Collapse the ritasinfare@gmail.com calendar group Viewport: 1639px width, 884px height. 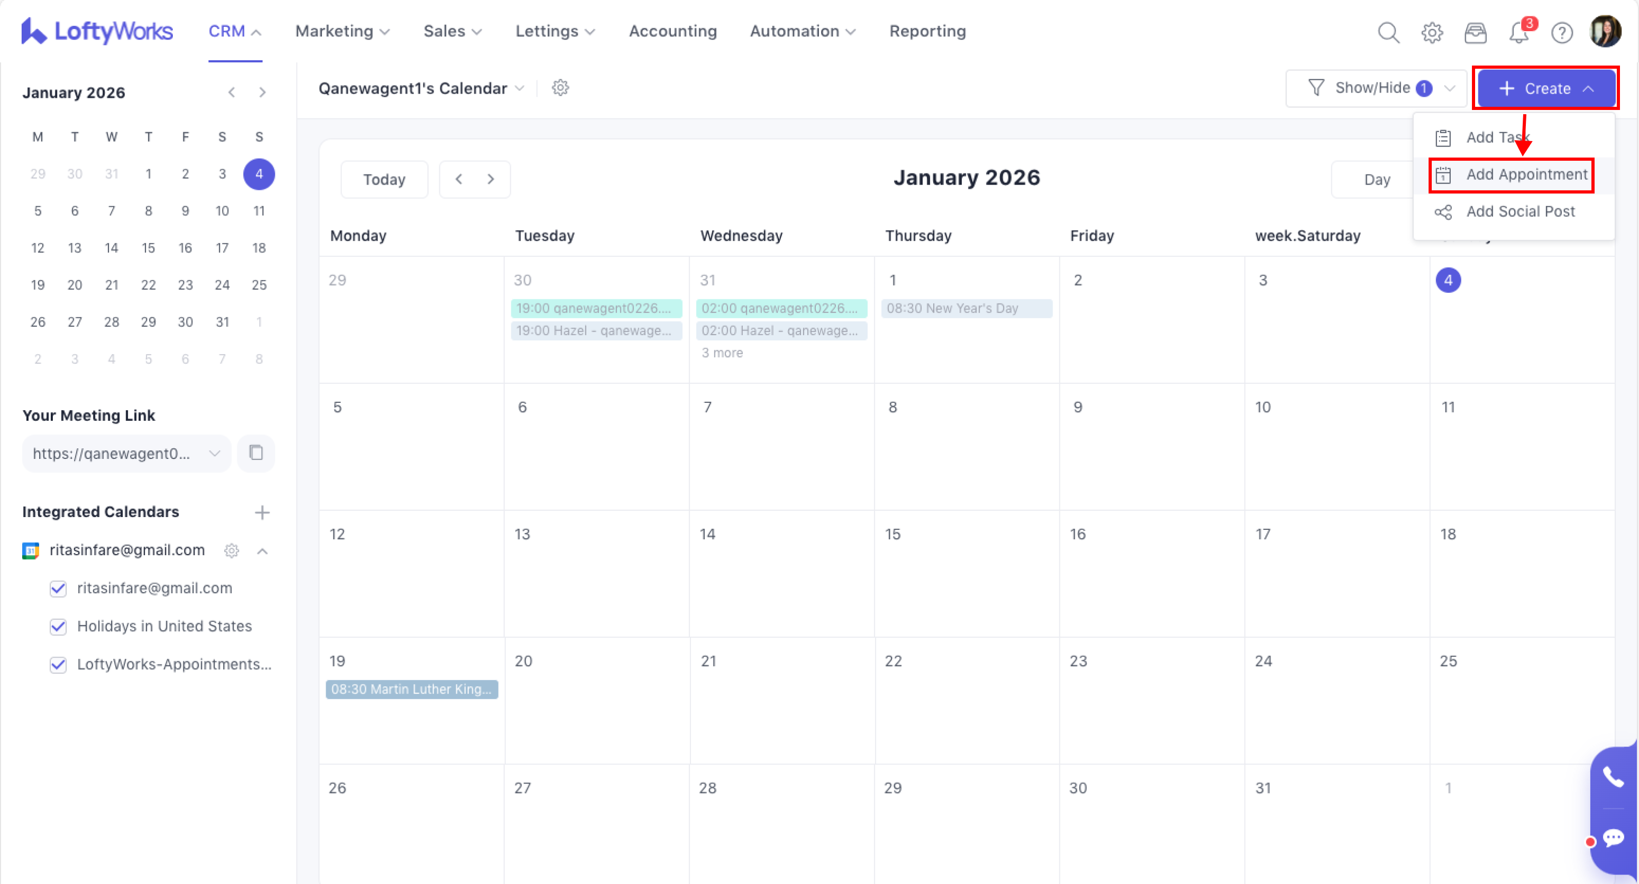click(262, 551)
